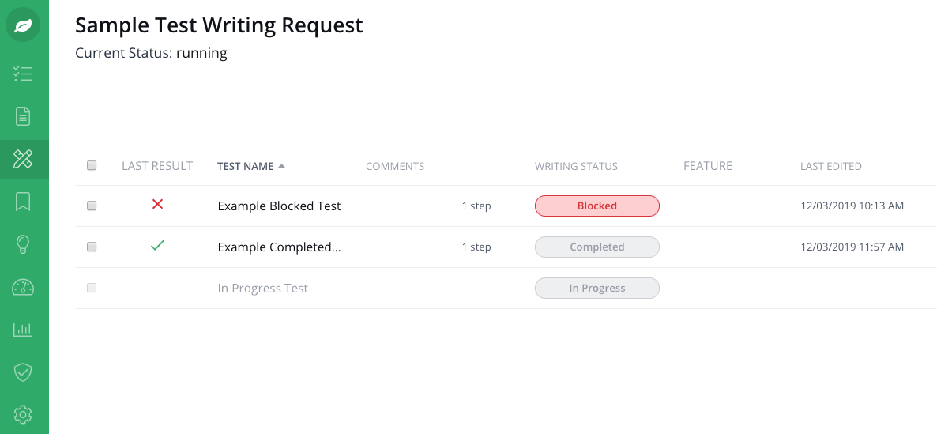Open the checklist runs icon in sidebar
Screen dimensions: 937x434
[x=23, y=74]
